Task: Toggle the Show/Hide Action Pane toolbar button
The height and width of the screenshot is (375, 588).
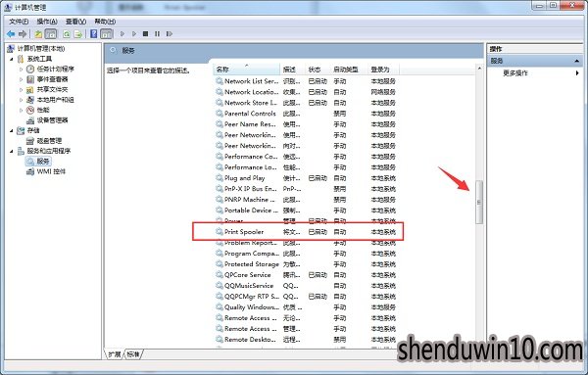Action: tap(107, 34)
